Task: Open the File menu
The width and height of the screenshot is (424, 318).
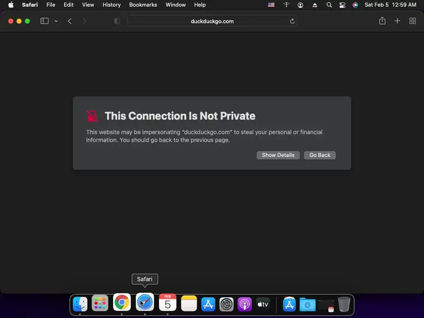Action: [x=51, y=5]
